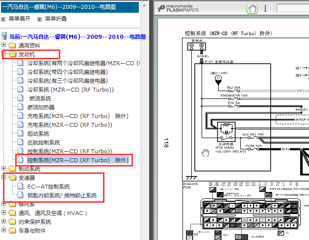Click page icon of EC—AT控制系统 entry
This screenshot has width=309, height=240.
(x=21, y=186)
